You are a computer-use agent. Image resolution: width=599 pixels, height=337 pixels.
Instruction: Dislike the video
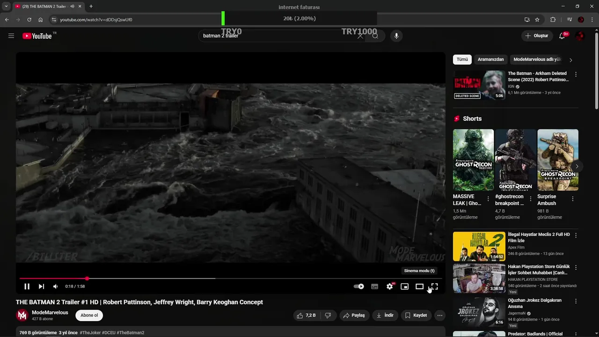click(x=328, y=315)
